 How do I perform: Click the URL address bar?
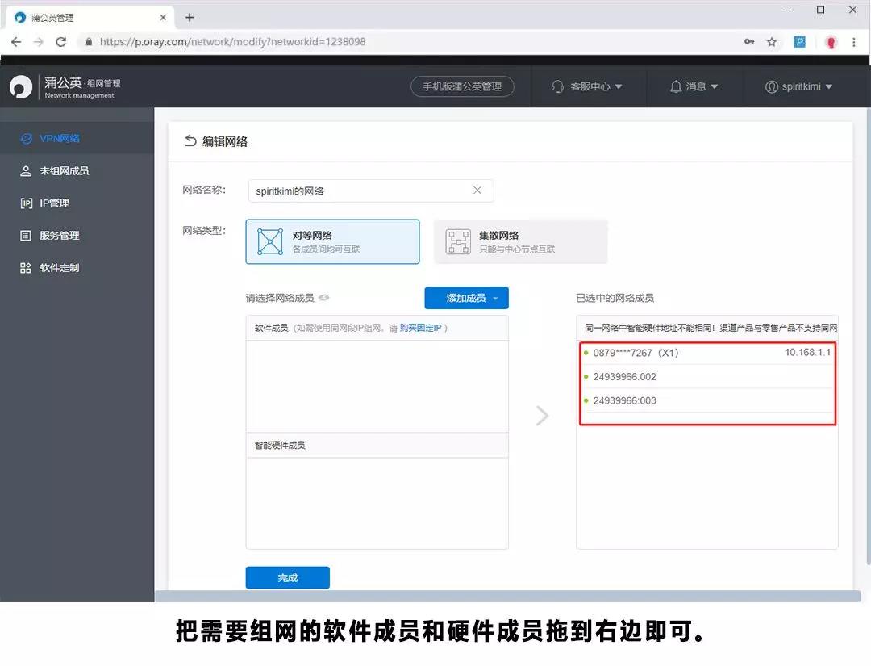coord(411,42)
